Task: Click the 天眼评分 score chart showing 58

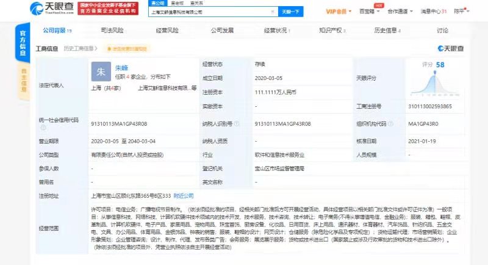Action: click(434, 79)
